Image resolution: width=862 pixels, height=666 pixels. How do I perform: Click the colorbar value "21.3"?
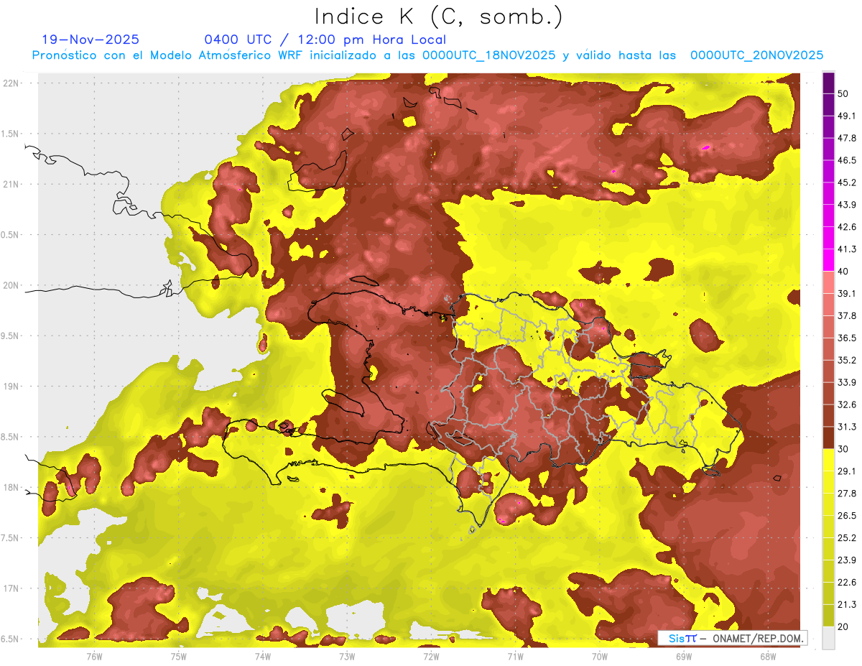[847, 605]
